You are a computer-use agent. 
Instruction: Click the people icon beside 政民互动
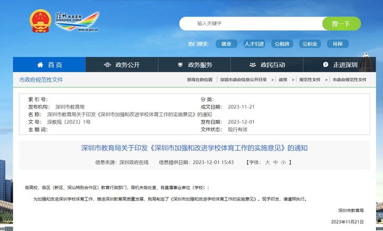click(252, 65)
